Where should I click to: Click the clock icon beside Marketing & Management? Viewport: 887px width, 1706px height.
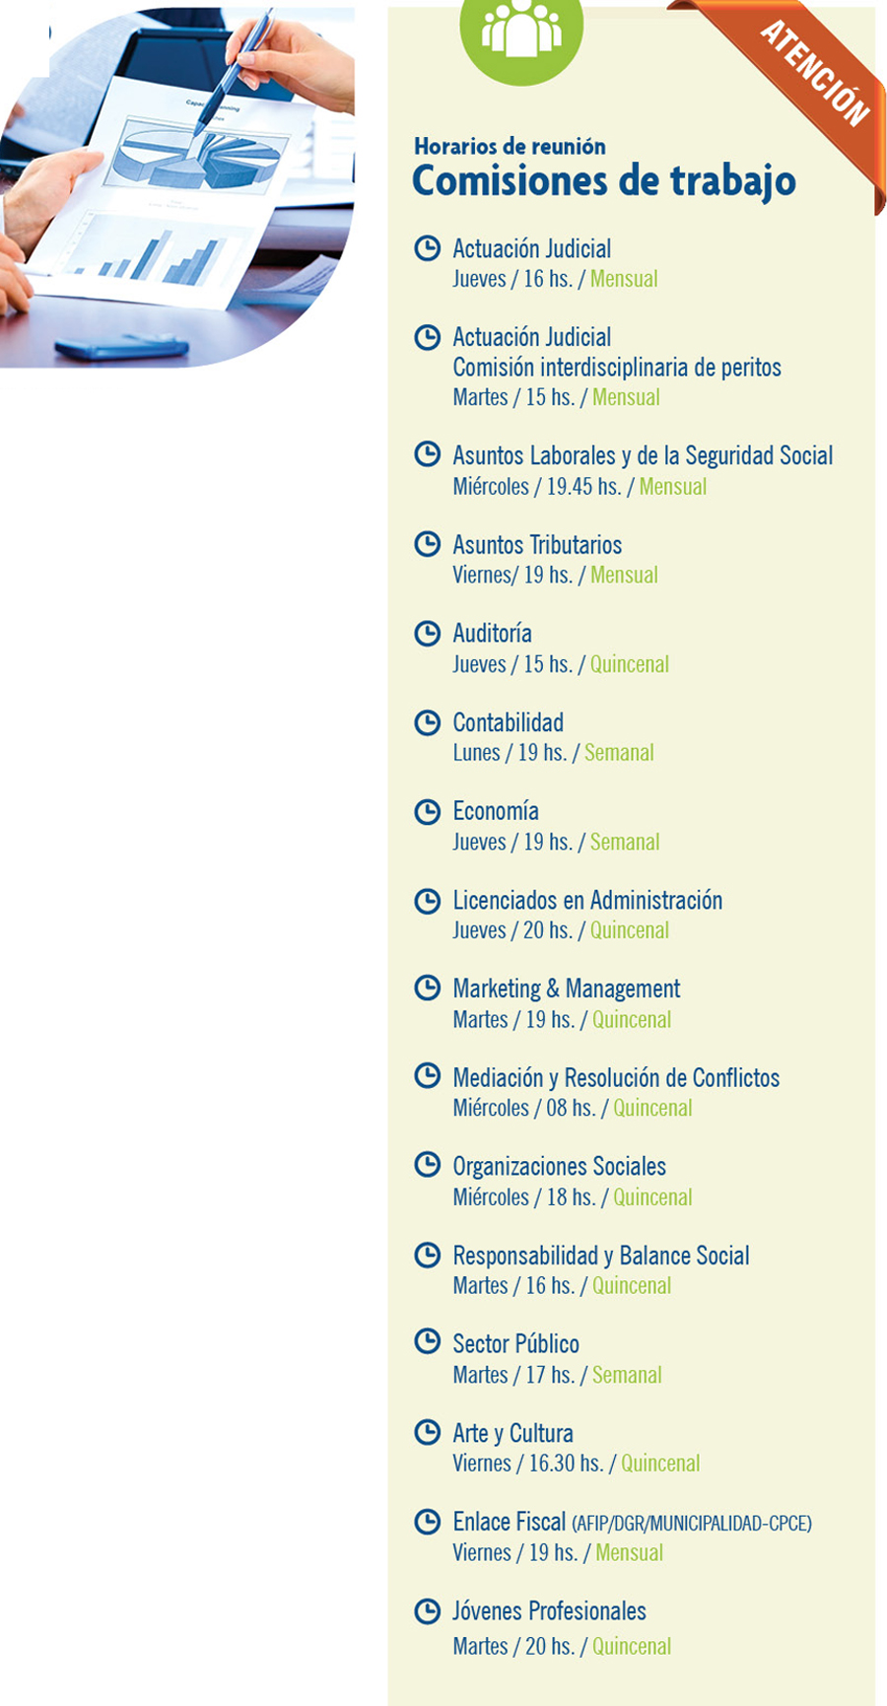click(x=427, y=987)
